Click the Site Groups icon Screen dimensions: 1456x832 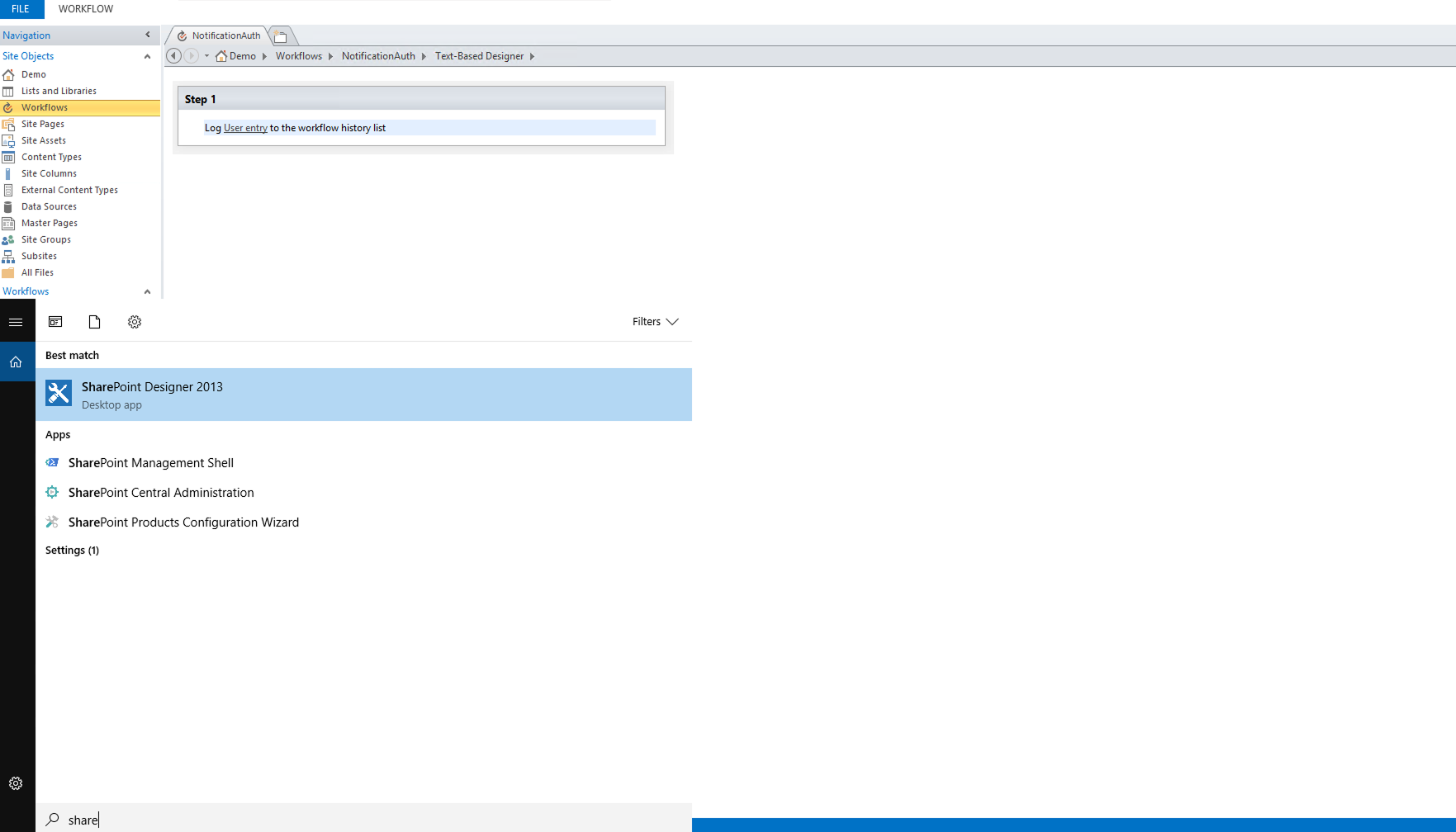(8, 239)
